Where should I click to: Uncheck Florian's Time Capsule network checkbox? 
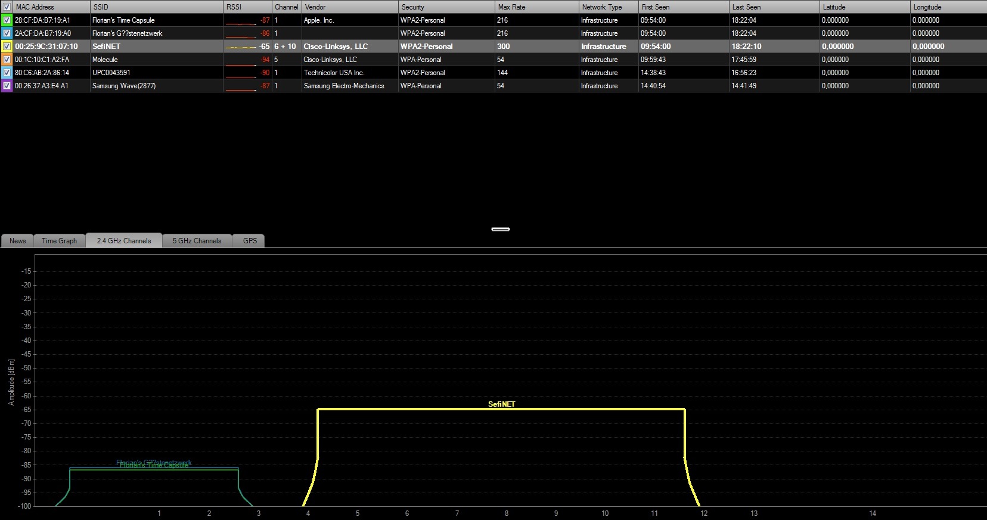click(x=7, y=20)
